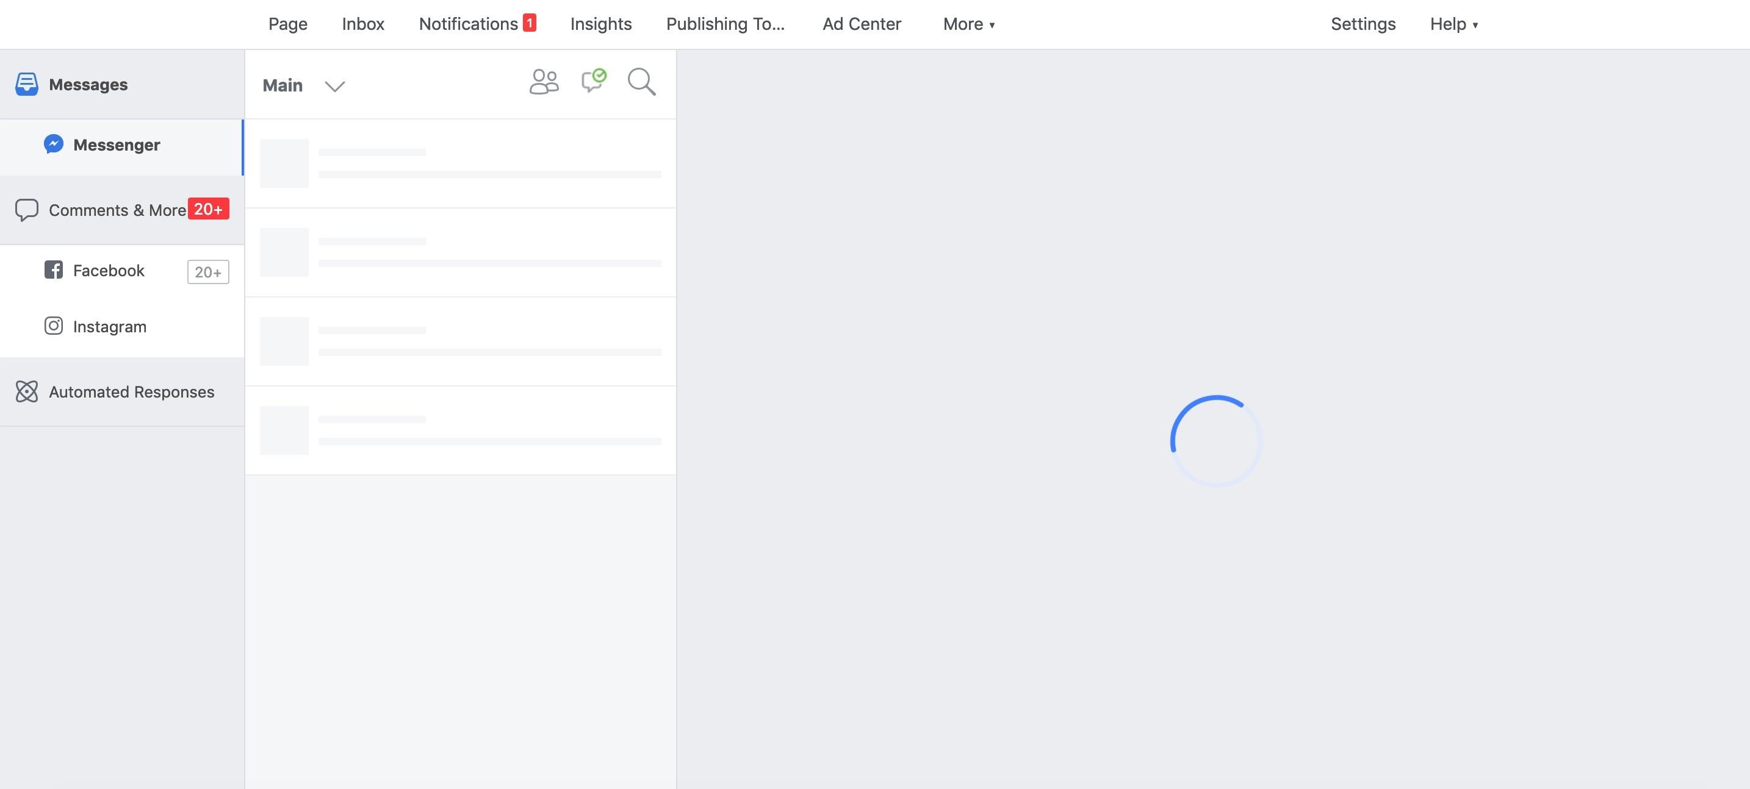Viewport: 1750px width, 789px height.
Task: Open the Ad Center
Action: tap(862, 24)
